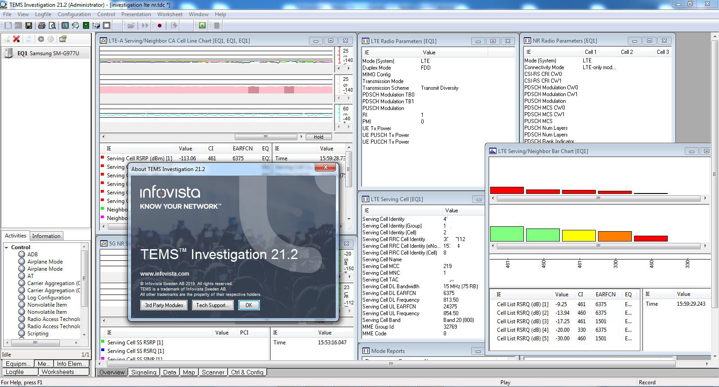Select the 'Cell List RSRQ (dB) [1]' row

click(564, 304)
